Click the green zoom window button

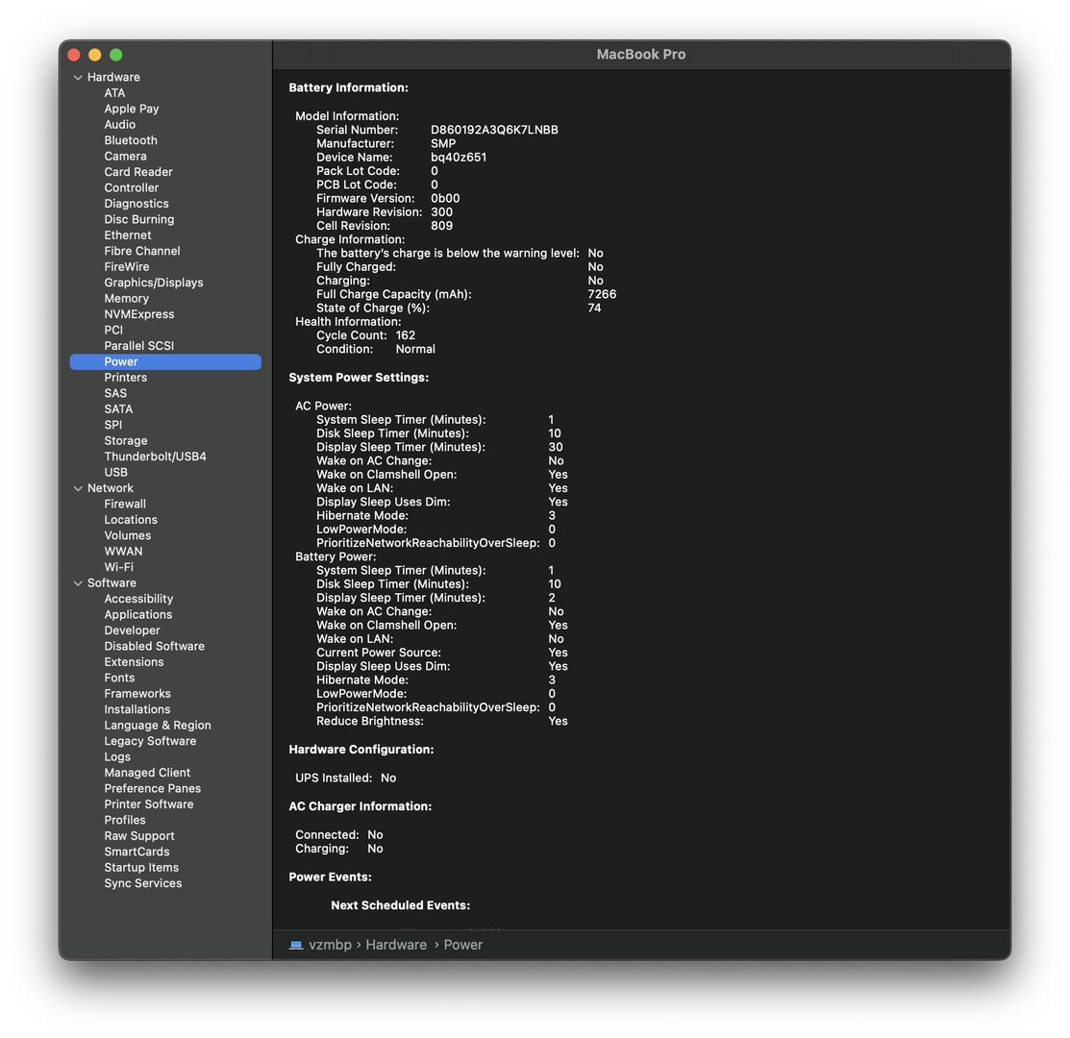tap(116, 55)
